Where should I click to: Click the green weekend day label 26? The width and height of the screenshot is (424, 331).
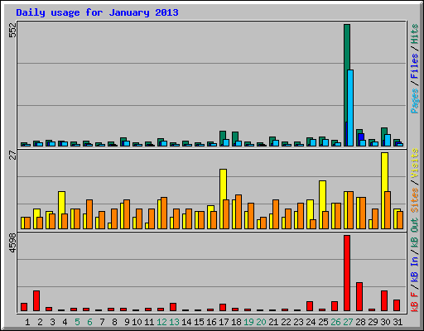335,322
